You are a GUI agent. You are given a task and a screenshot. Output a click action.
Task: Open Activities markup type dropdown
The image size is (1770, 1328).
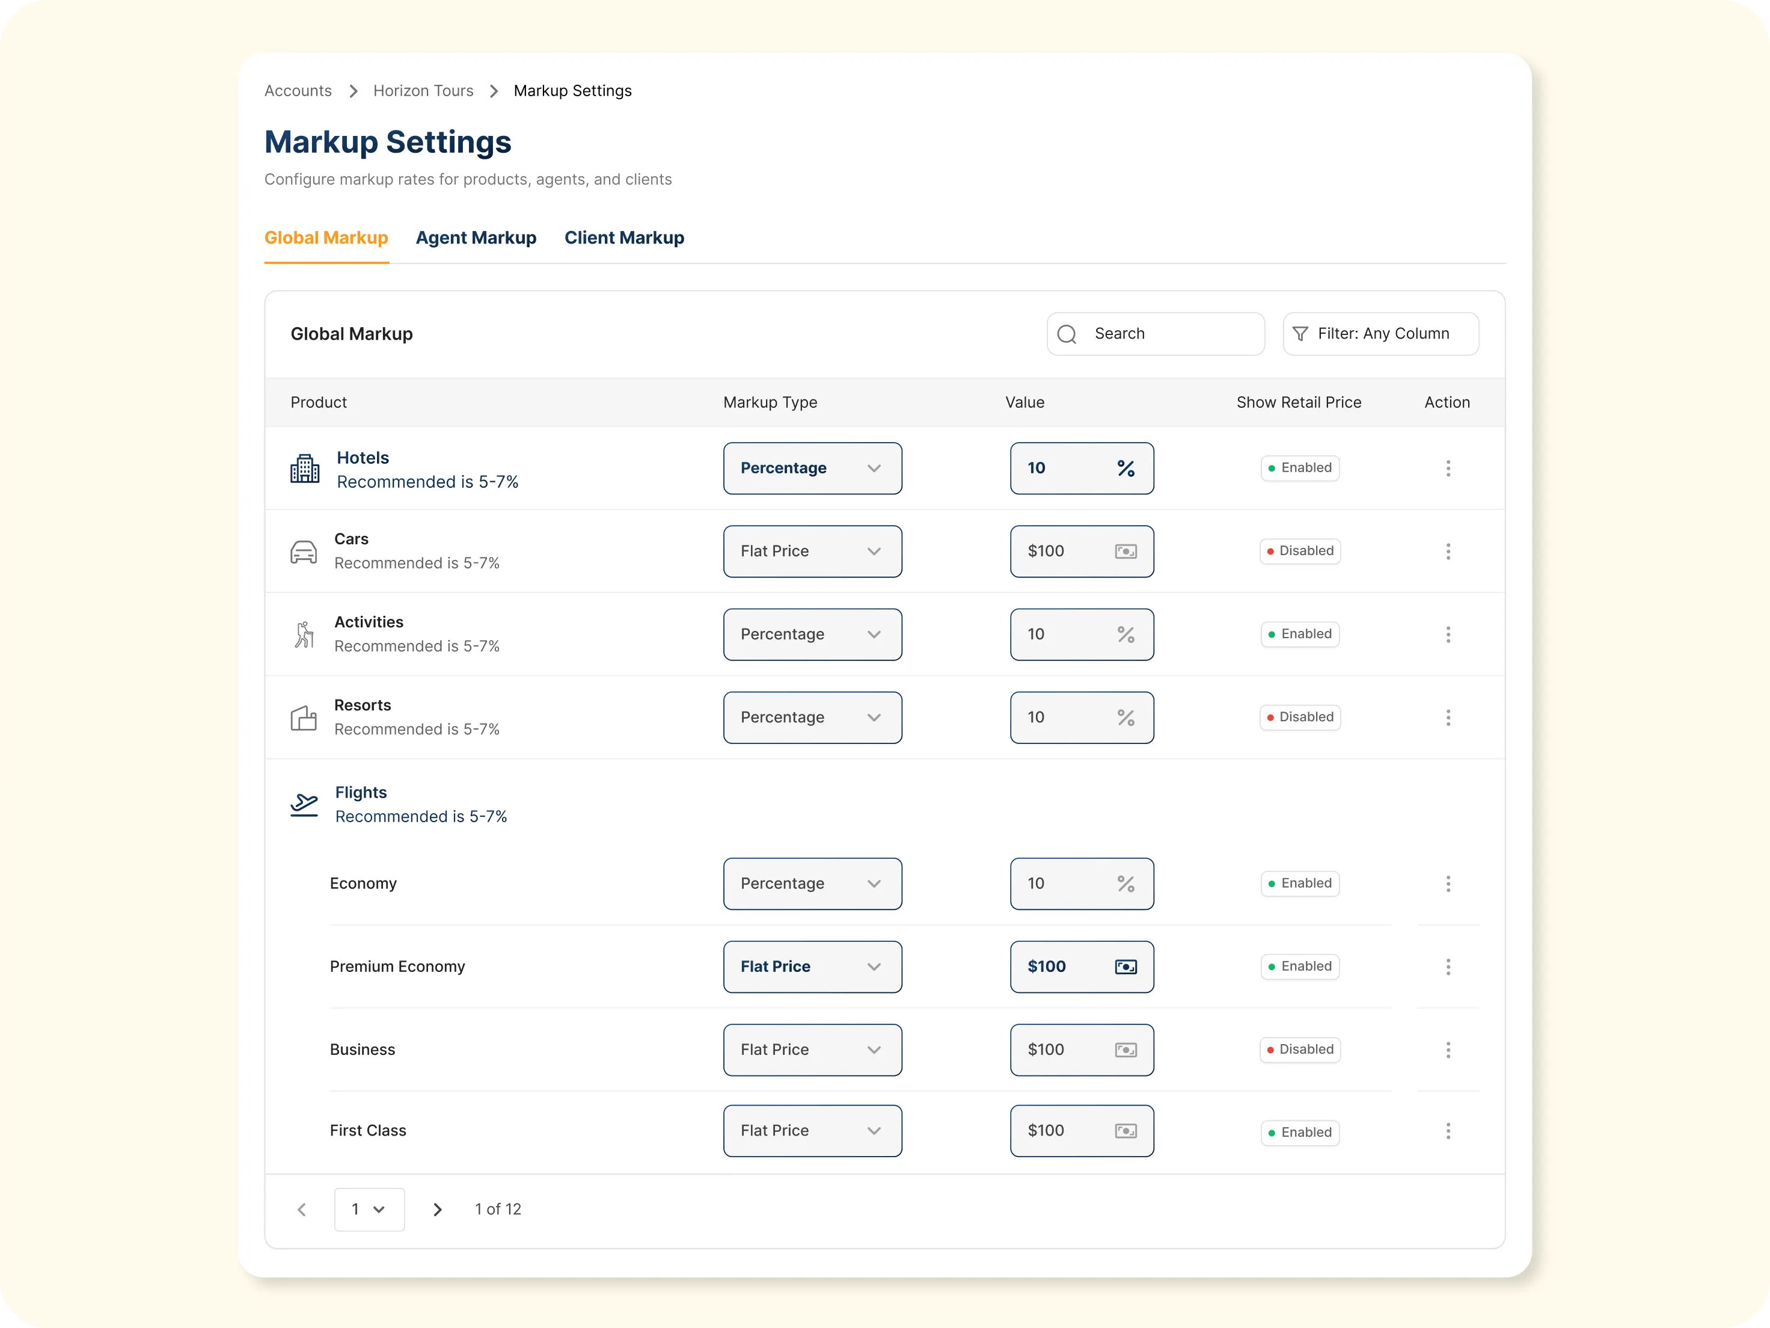pyautogui.click(x=812, y=635)
